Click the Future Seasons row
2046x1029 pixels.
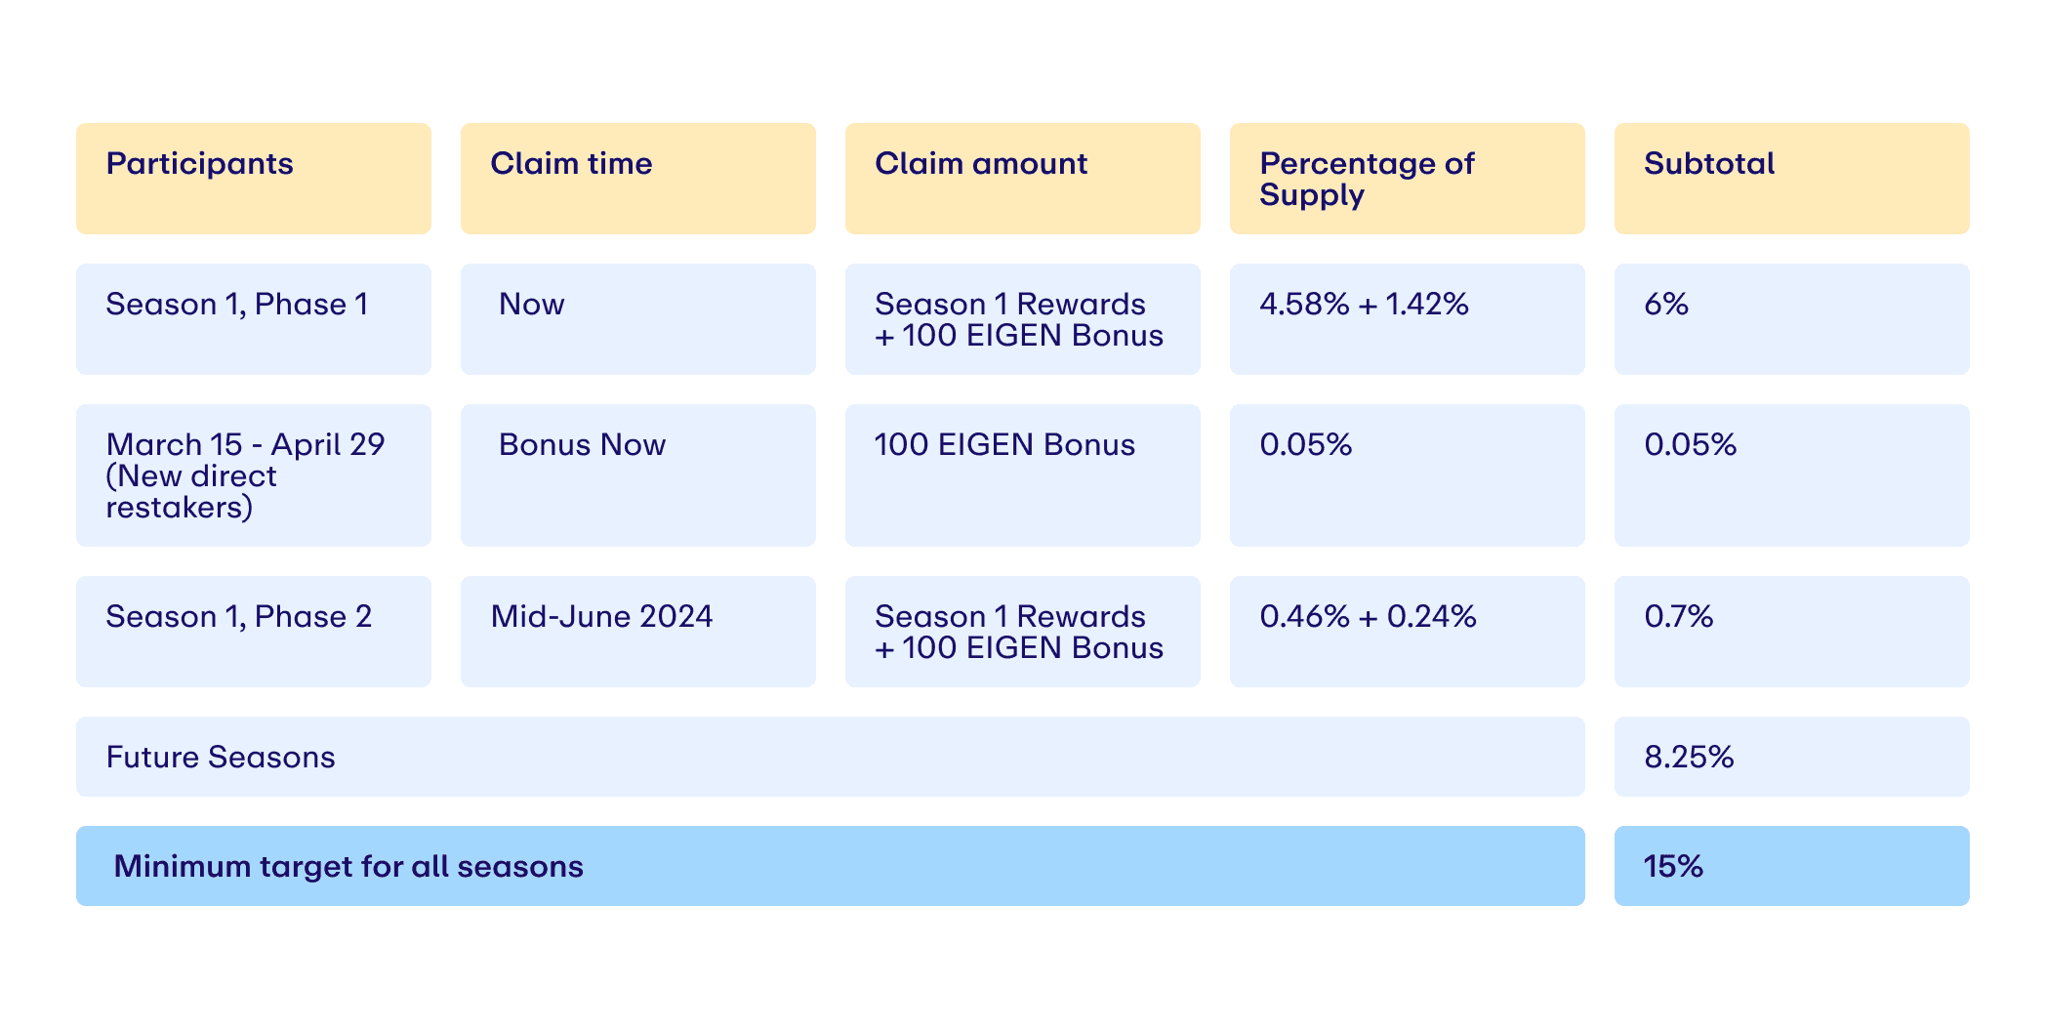pos(830,757)
